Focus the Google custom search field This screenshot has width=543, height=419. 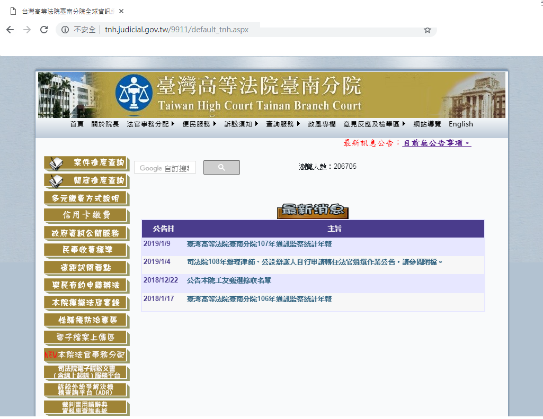[x=165, y=168]
